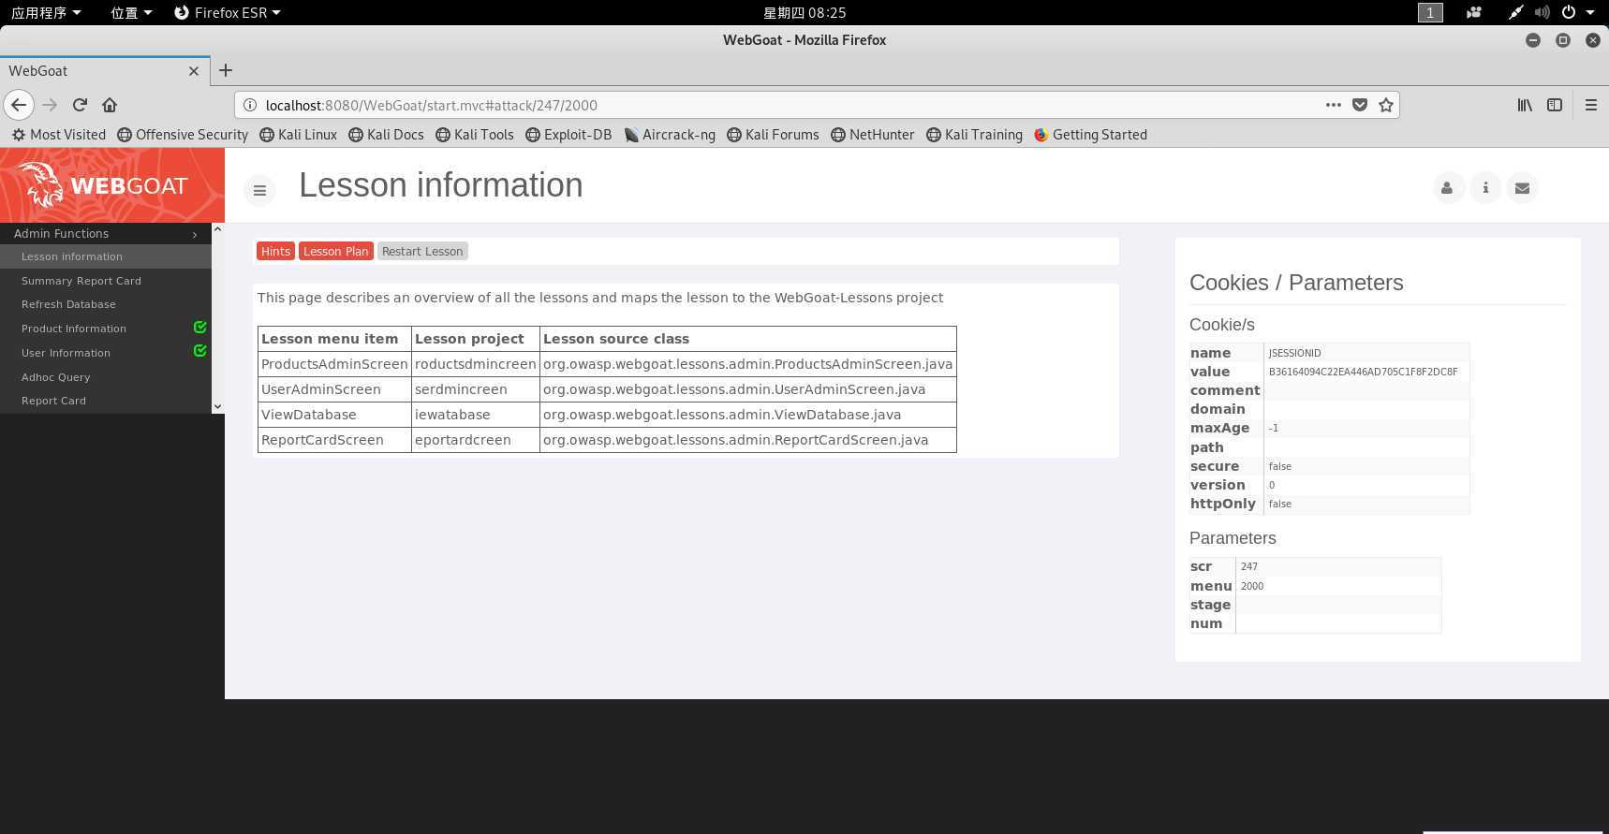Open the 应用程序 applications menu
Screen dimensions: 1609x834
click(x=46, y=12)
